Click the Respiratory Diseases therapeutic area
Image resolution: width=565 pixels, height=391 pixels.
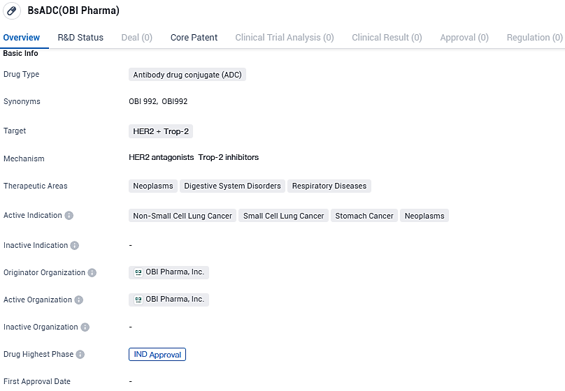[x=329, y=186]
